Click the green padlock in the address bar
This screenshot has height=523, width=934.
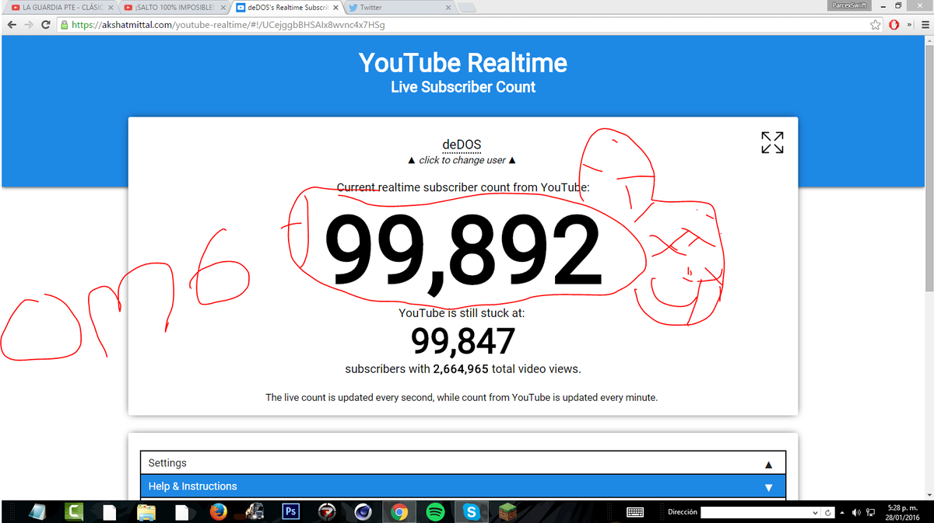click(x=65, y=25)
